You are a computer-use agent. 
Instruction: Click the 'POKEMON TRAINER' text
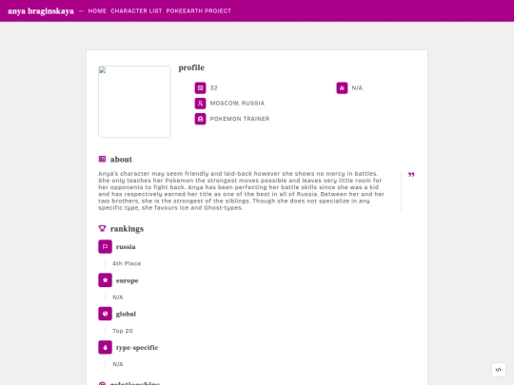(240, 119)
